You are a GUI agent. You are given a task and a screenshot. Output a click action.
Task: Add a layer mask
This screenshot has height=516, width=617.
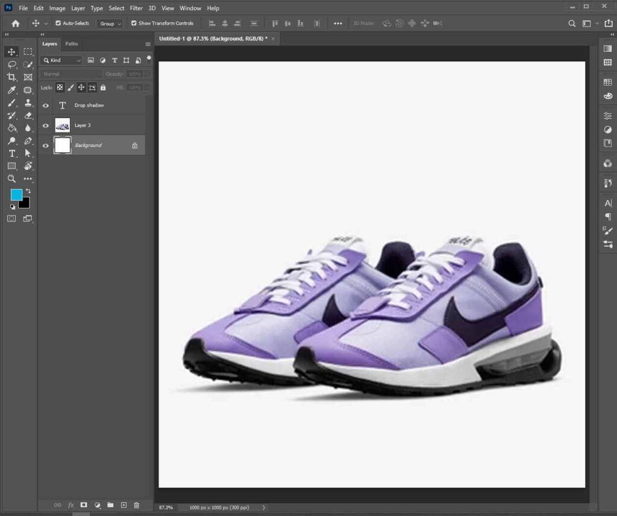point(84,505)
